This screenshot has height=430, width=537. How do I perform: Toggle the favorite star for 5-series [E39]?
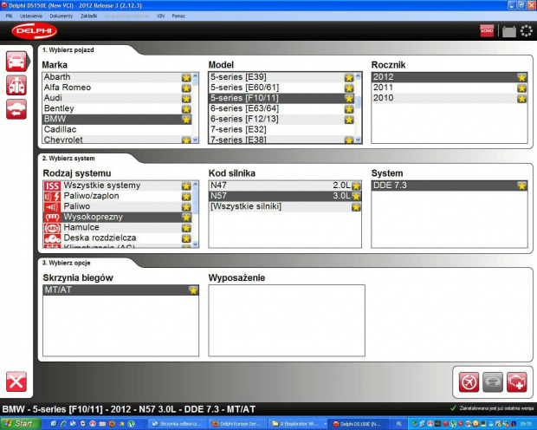[x=349, y=78]
